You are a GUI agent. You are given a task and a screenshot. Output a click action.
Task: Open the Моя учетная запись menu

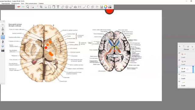pyautogui.click(x=31, y=3)
